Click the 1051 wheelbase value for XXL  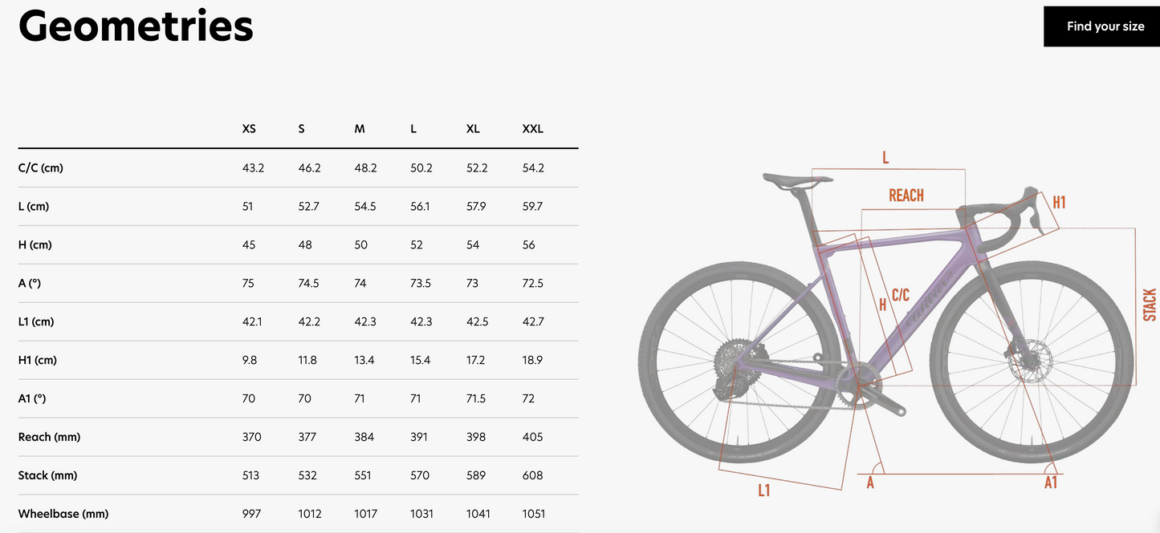click(x=533, y=514)
